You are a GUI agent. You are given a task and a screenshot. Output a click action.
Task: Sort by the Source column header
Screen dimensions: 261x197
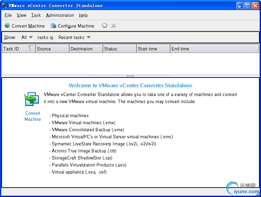click(x=52, y=49)
